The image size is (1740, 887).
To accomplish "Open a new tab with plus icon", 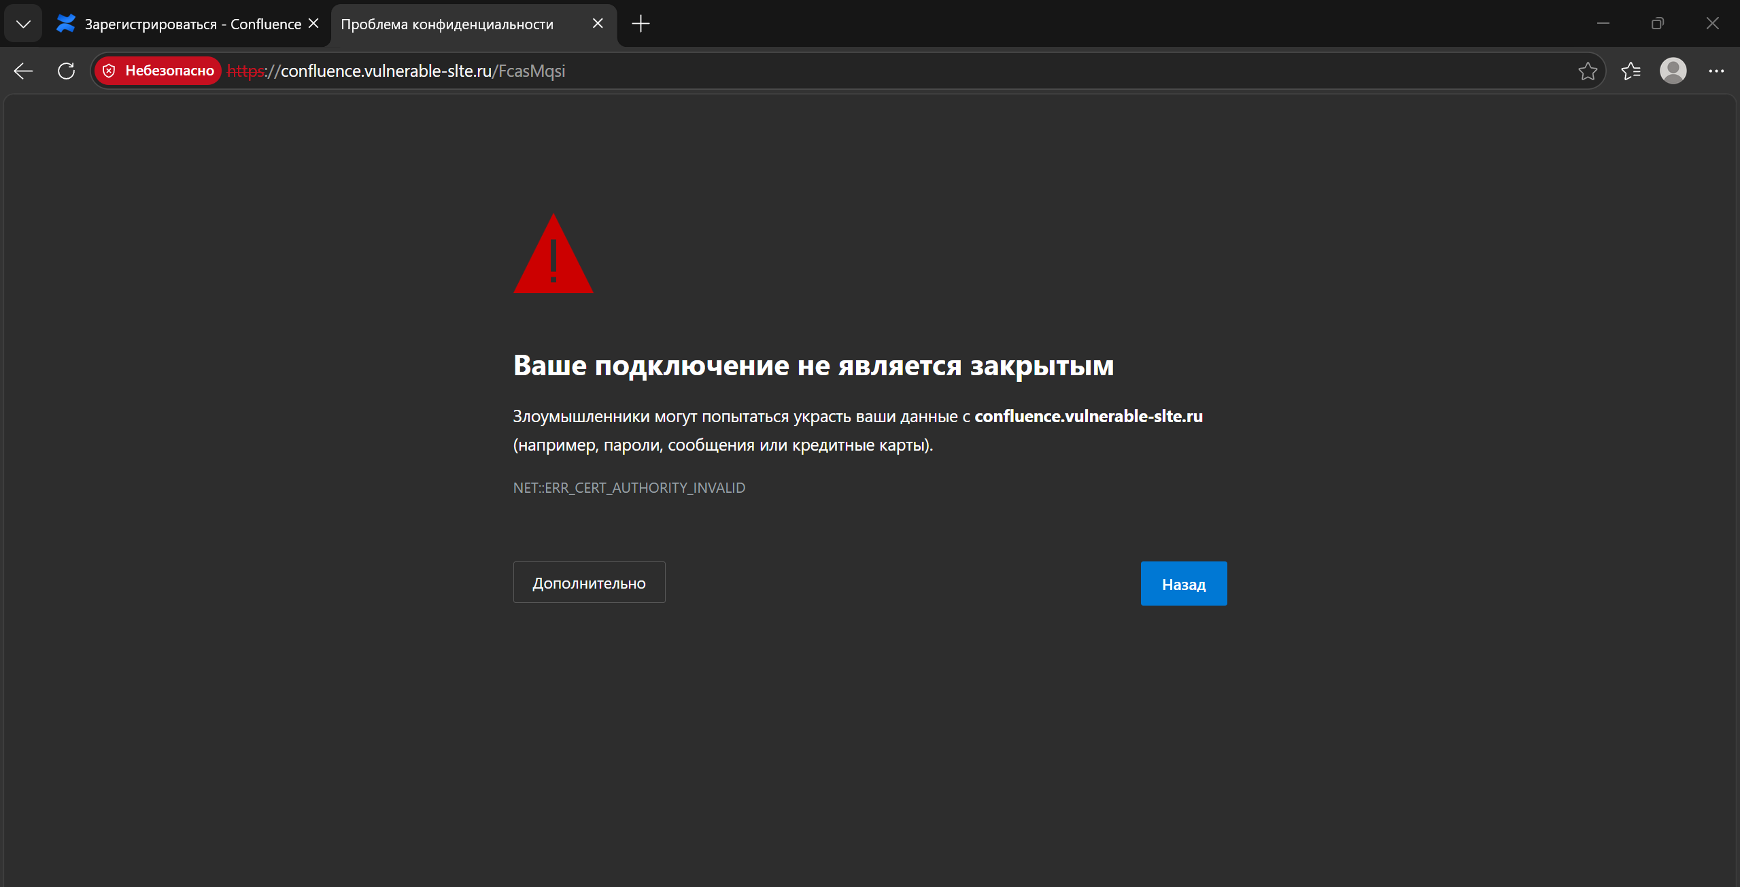I will (641, 24).
